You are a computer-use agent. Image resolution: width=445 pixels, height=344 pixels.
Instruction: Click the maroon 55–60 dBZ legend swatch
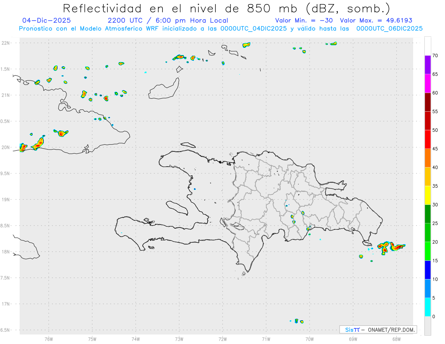coord(428,102)
